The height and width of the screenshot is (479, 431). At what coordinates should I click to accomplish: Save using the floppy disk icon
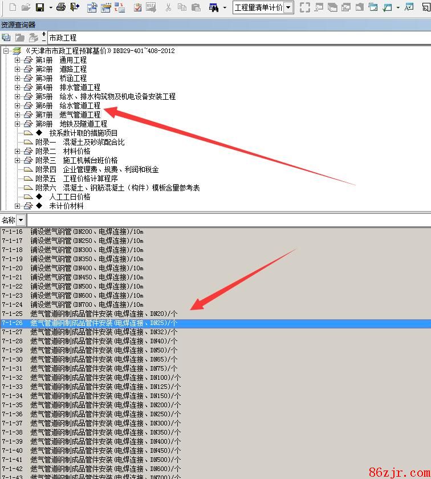[x=40, y=7]
